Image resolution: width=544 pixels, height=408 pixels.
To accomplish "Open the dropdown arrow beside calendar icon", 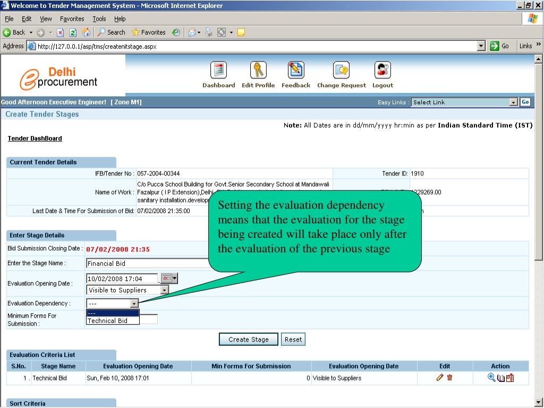I will [x=175, y=278].
